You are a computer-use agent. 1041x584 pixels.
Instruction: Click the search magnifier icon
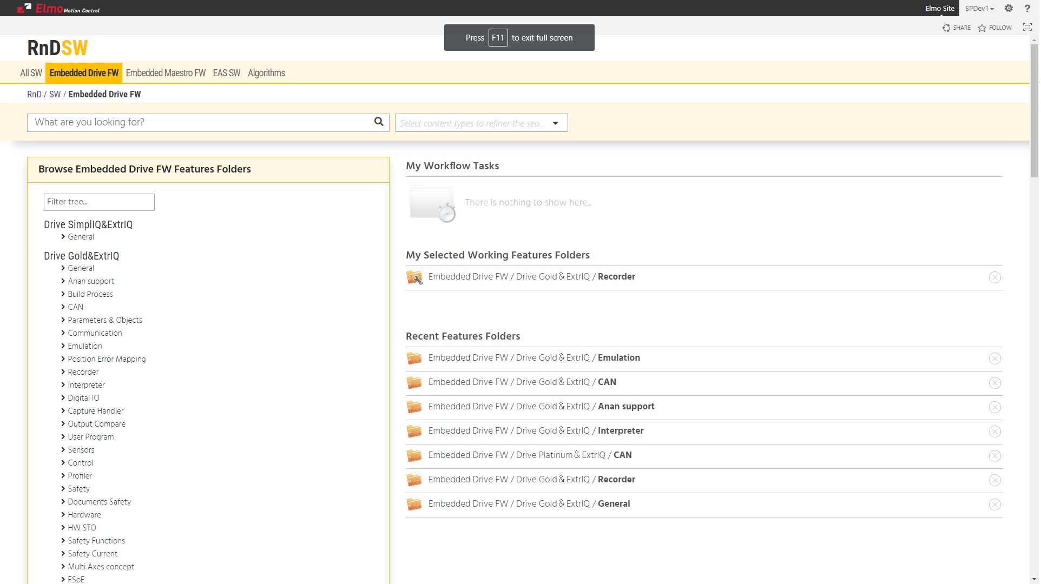tap(379, 122)
